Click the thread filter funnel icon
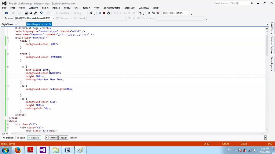The width and height of the screenshot is (275, 154). [x=130, y=18]
